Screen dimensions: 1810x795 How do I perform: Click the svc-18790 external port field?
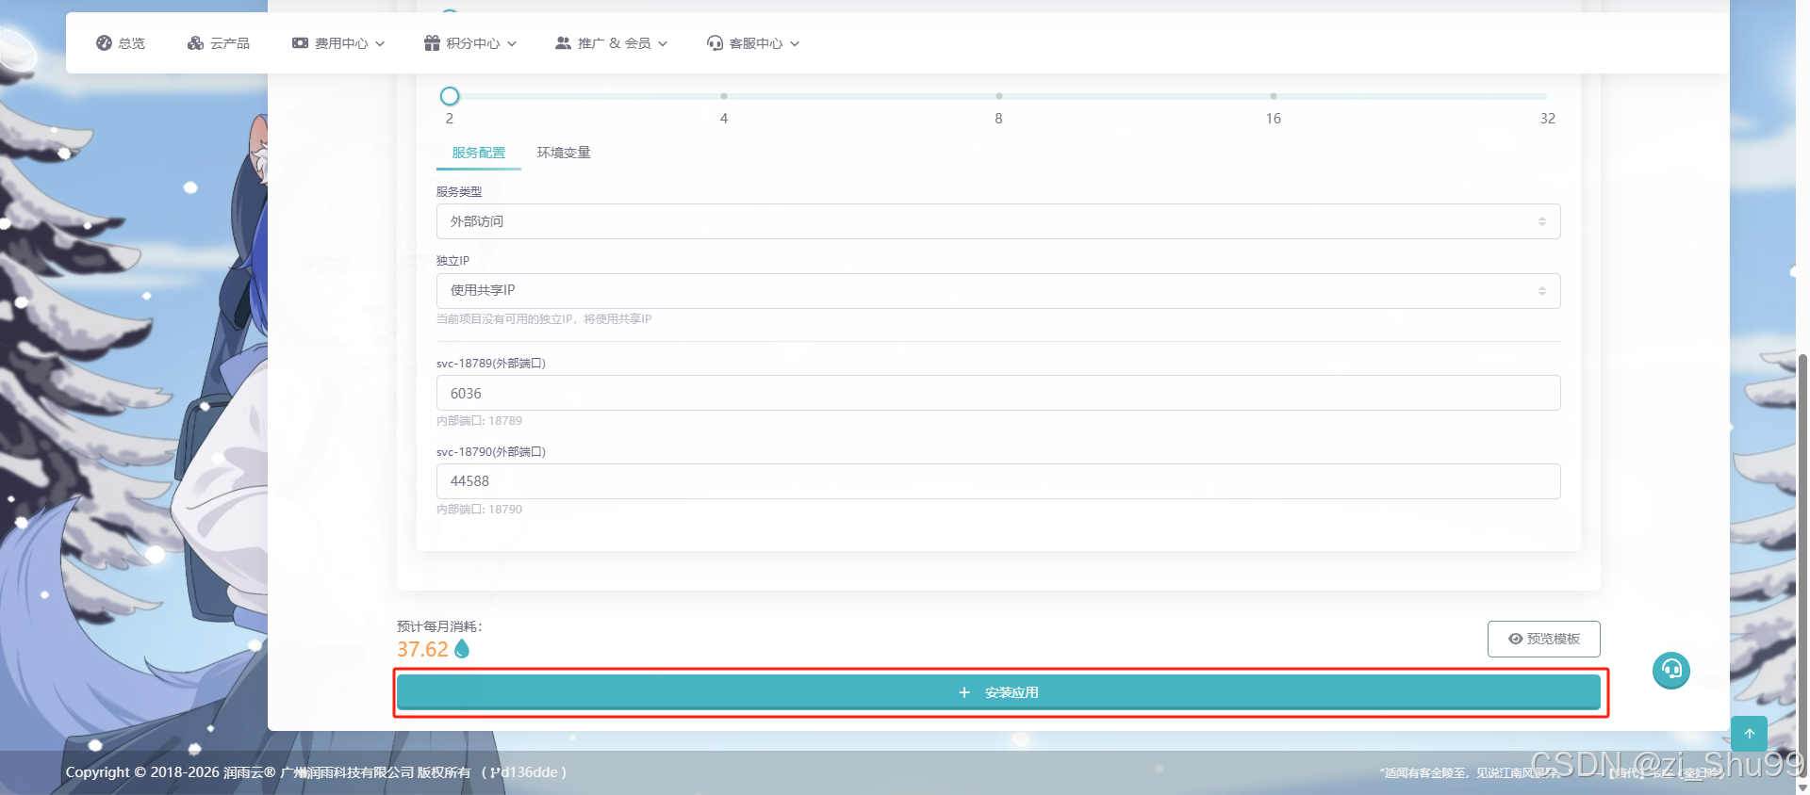click(x=997, y=481)
